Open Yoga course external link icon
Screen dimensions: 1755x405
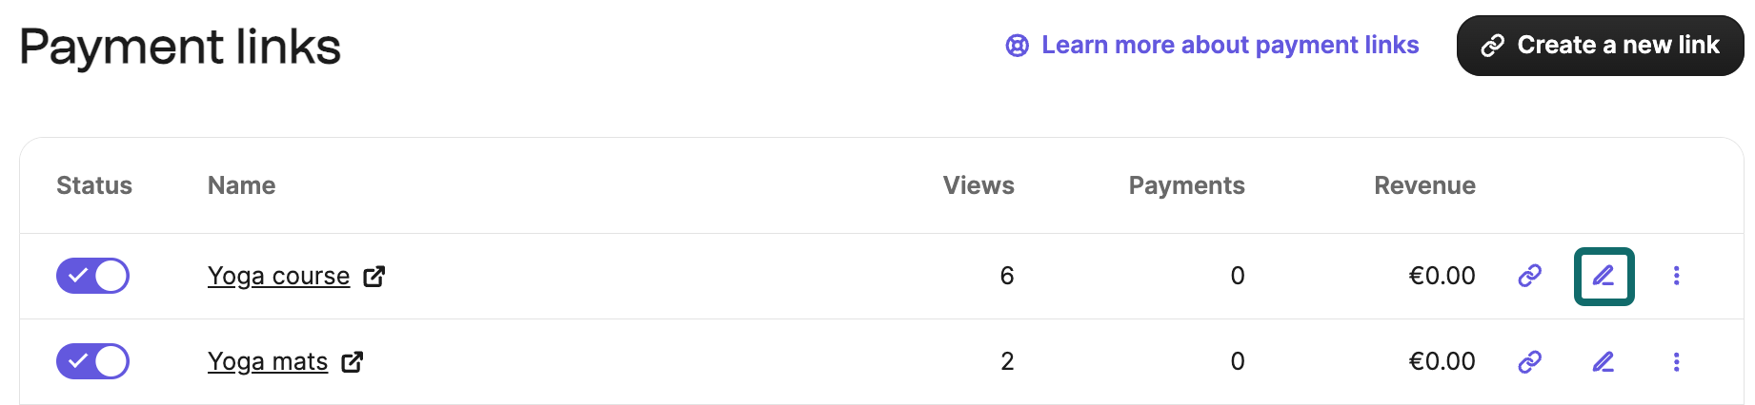pos(374,276)
